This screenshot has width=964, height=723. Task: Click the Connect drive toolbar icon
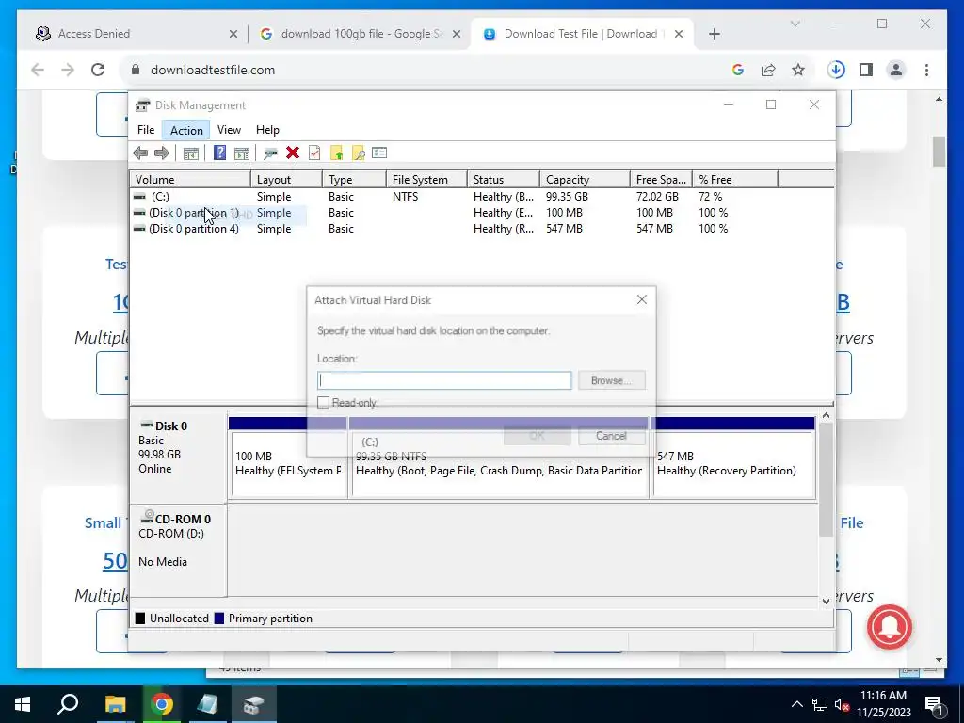pos(270,153)
